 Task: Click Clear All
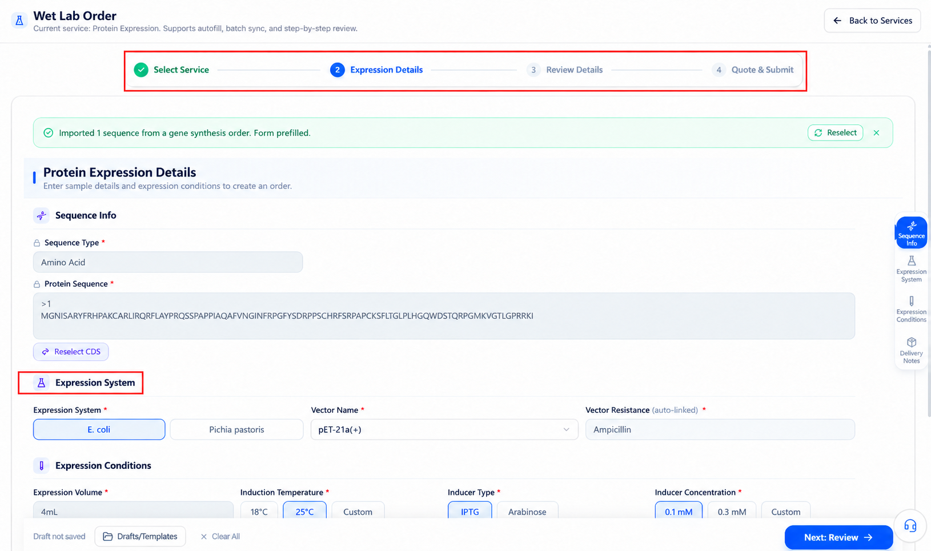[x=220, y=536]
